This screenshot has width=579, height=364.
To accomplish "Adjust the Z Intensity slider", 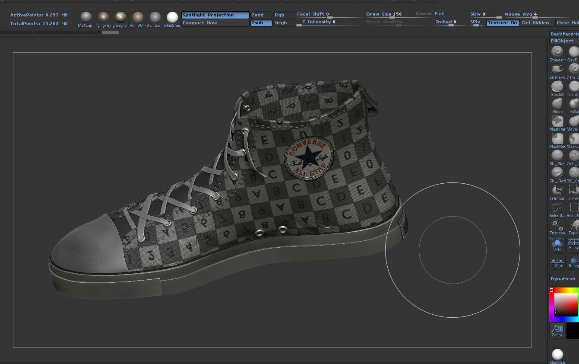I will [x=329, y=23].
